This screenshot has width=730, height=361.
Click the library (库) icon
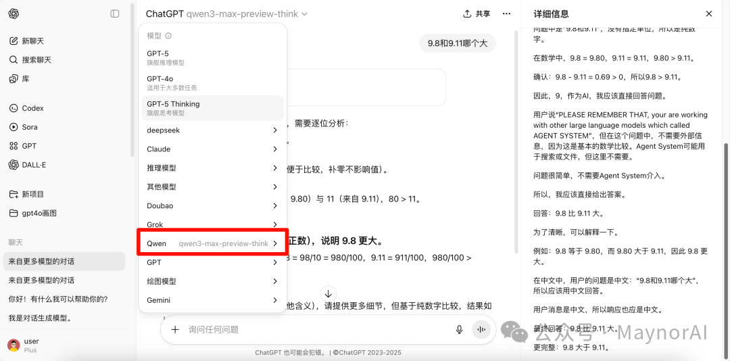pos(14,78)
